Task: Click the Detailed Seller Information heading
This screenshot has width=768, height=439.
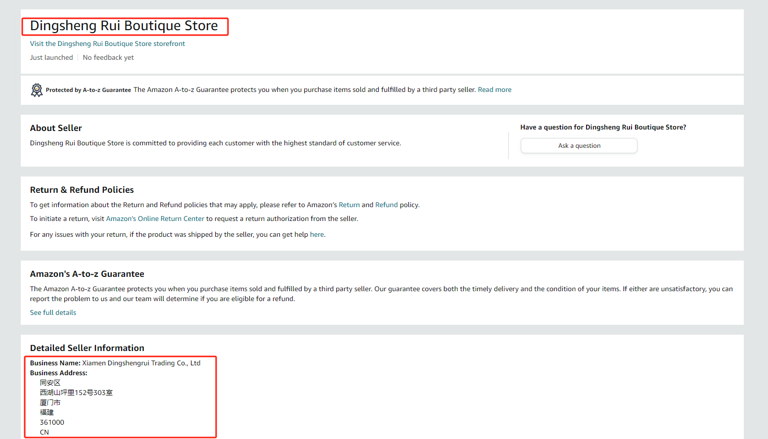Action: coord(87,348)
